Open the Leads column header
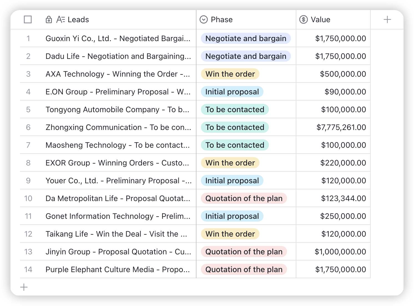This screenshot has width=414, height=306. click(x=78, y=19)
